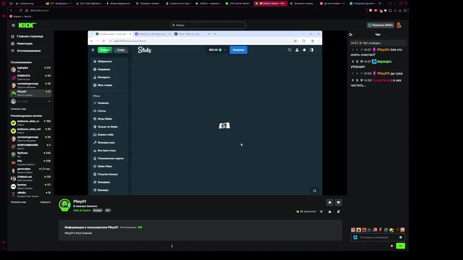The width and height of the screenshot is (463, 260).
Task: Open recommended channel betboom_dota_ru
Action: [31, 123]
